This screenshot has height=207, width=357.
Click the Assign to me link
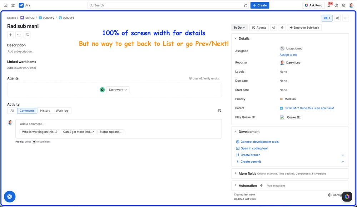(x=288, y=55)
